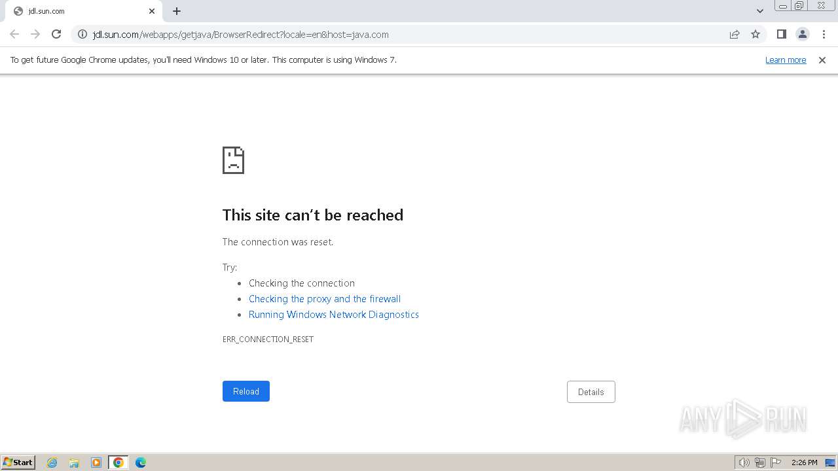Click the Details button
The image size is (838, 471).
pyautogui.click(x=591, y=392)
